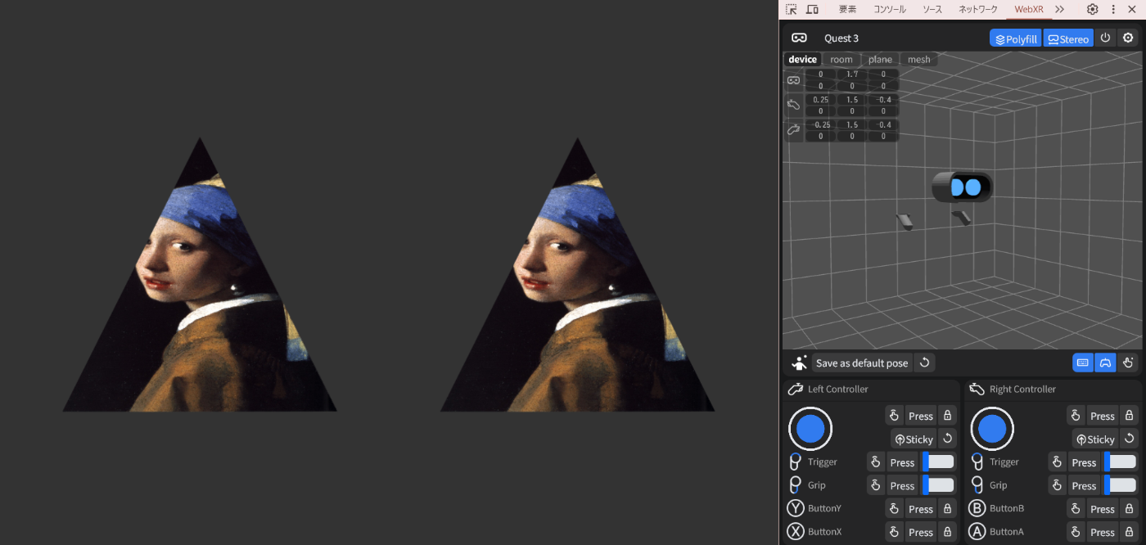The image size is (1146, 545).
Task: Touch the left Grip using the hand icon
Action: [876, 484]
